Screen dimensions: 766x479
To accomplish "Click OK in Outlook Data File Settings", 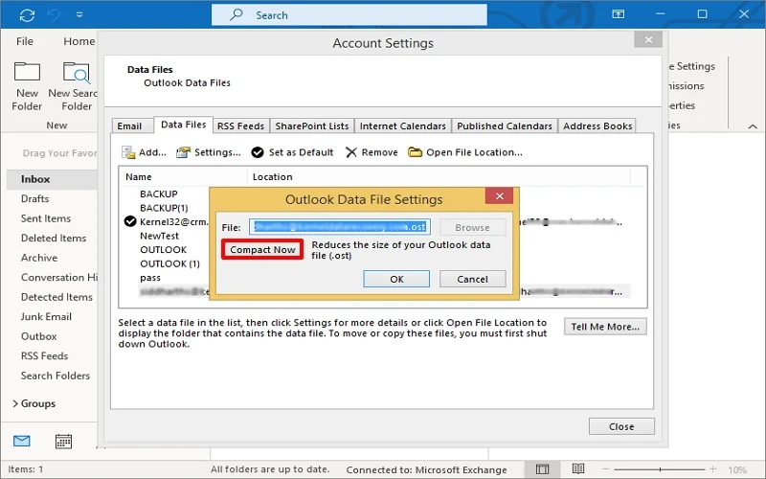I will 396,279.
